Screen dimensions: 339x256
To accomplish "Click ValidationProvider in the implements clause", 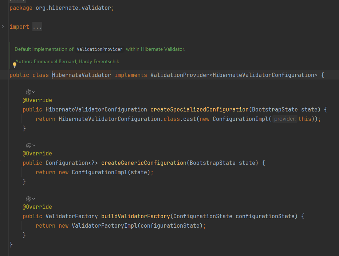I will click(x=180, y=75).
